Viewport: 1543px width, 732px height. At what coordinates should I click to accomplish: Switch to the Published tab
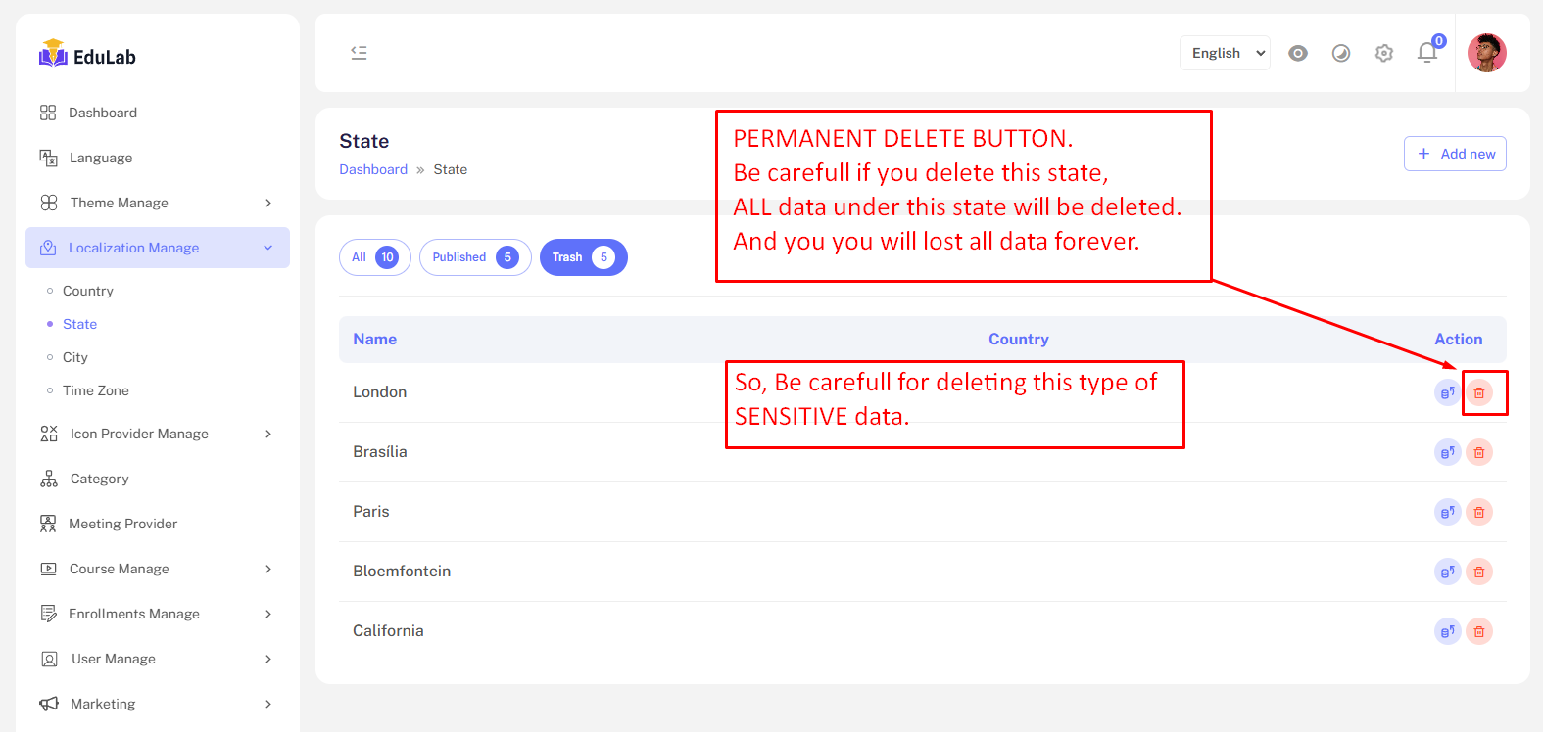(474, 257)
